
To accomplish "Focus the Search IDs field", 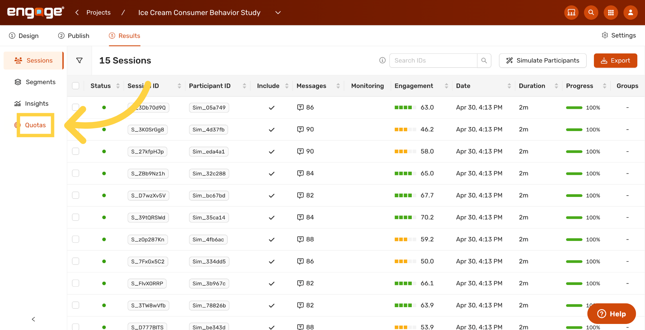I will [433, 60].
